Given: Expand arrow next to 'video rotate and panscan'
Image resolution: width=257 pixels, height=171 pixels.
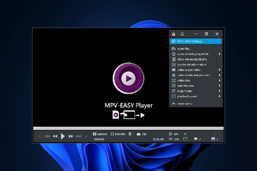Looking at the screenshot, I should (x=219, y=75).
